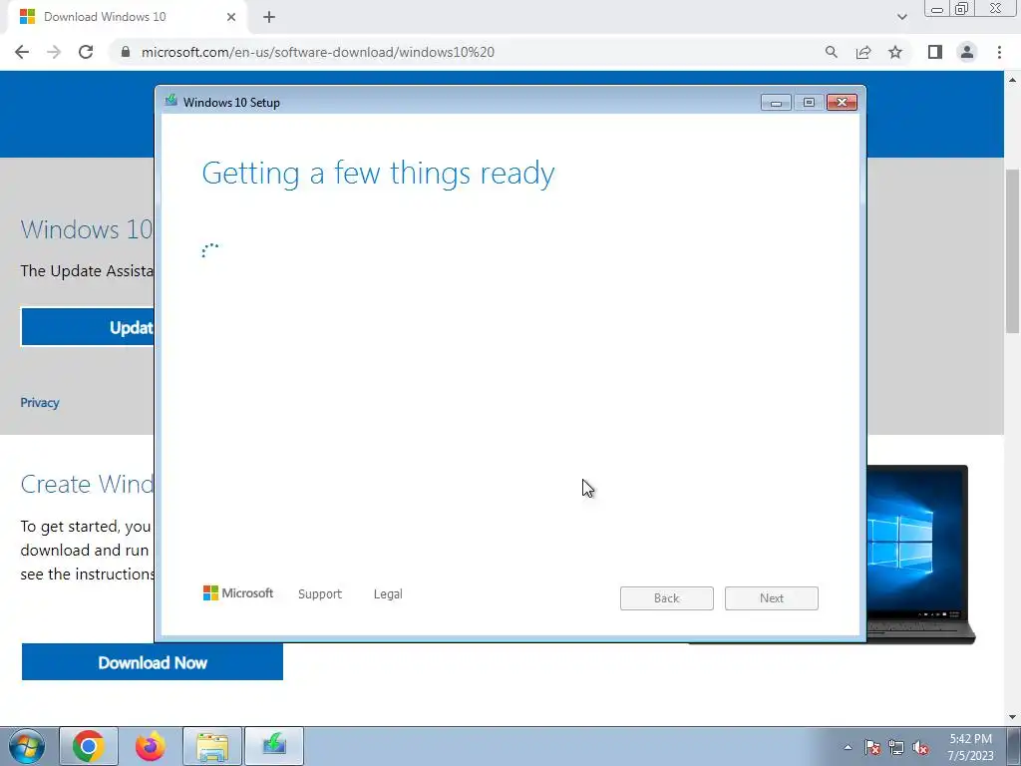
Task: Open the Legal link in Setup
Action: pos(388,594)
